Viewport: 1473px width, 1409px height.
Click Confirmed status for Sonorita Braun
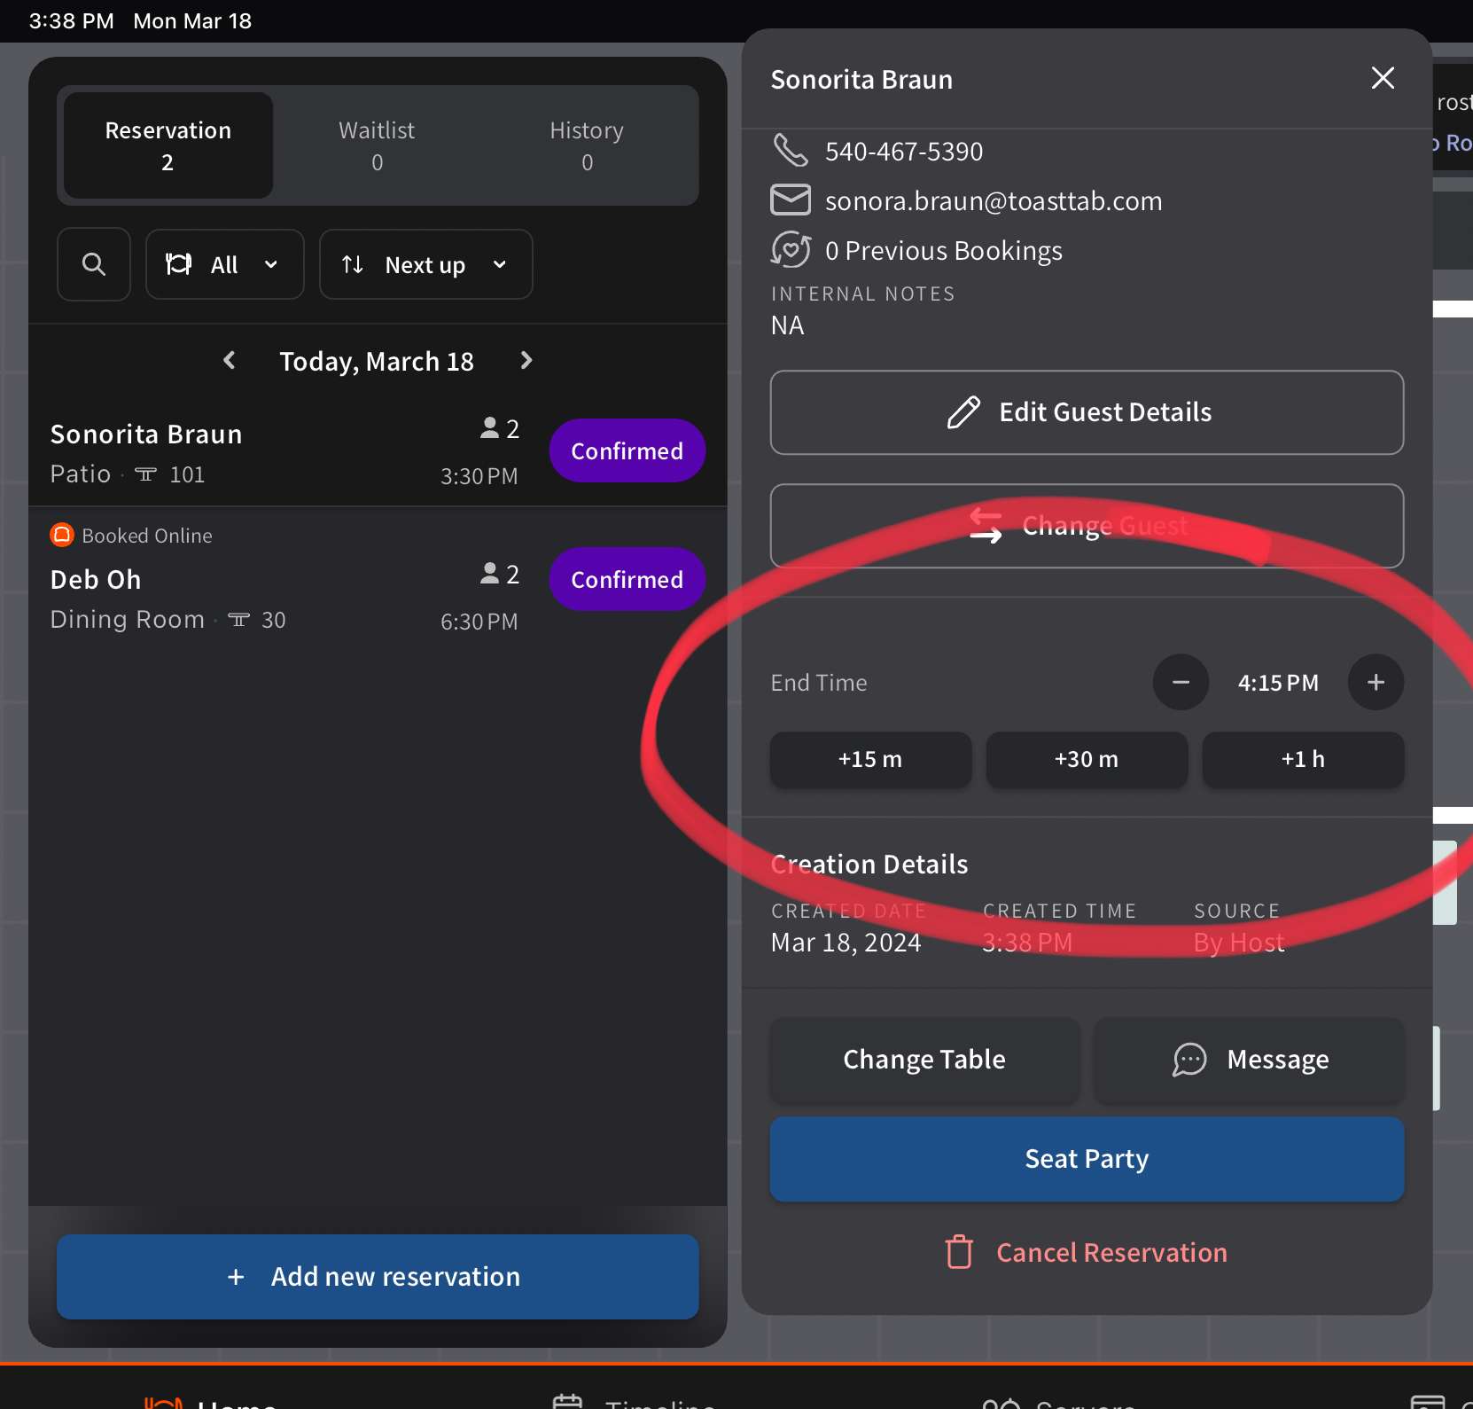coord(627,450)
